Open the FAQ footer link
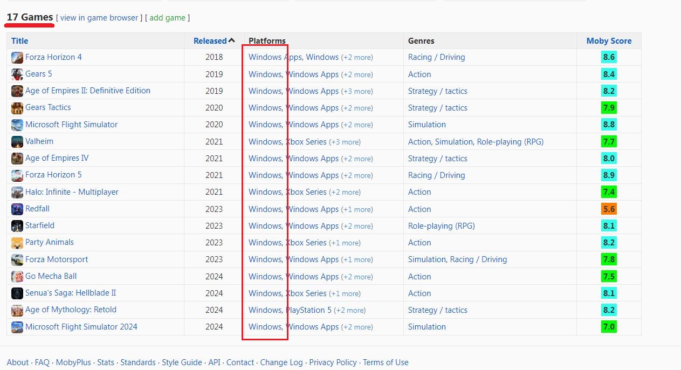The width and height of the screenshot is (681, 370). (42, 362)
